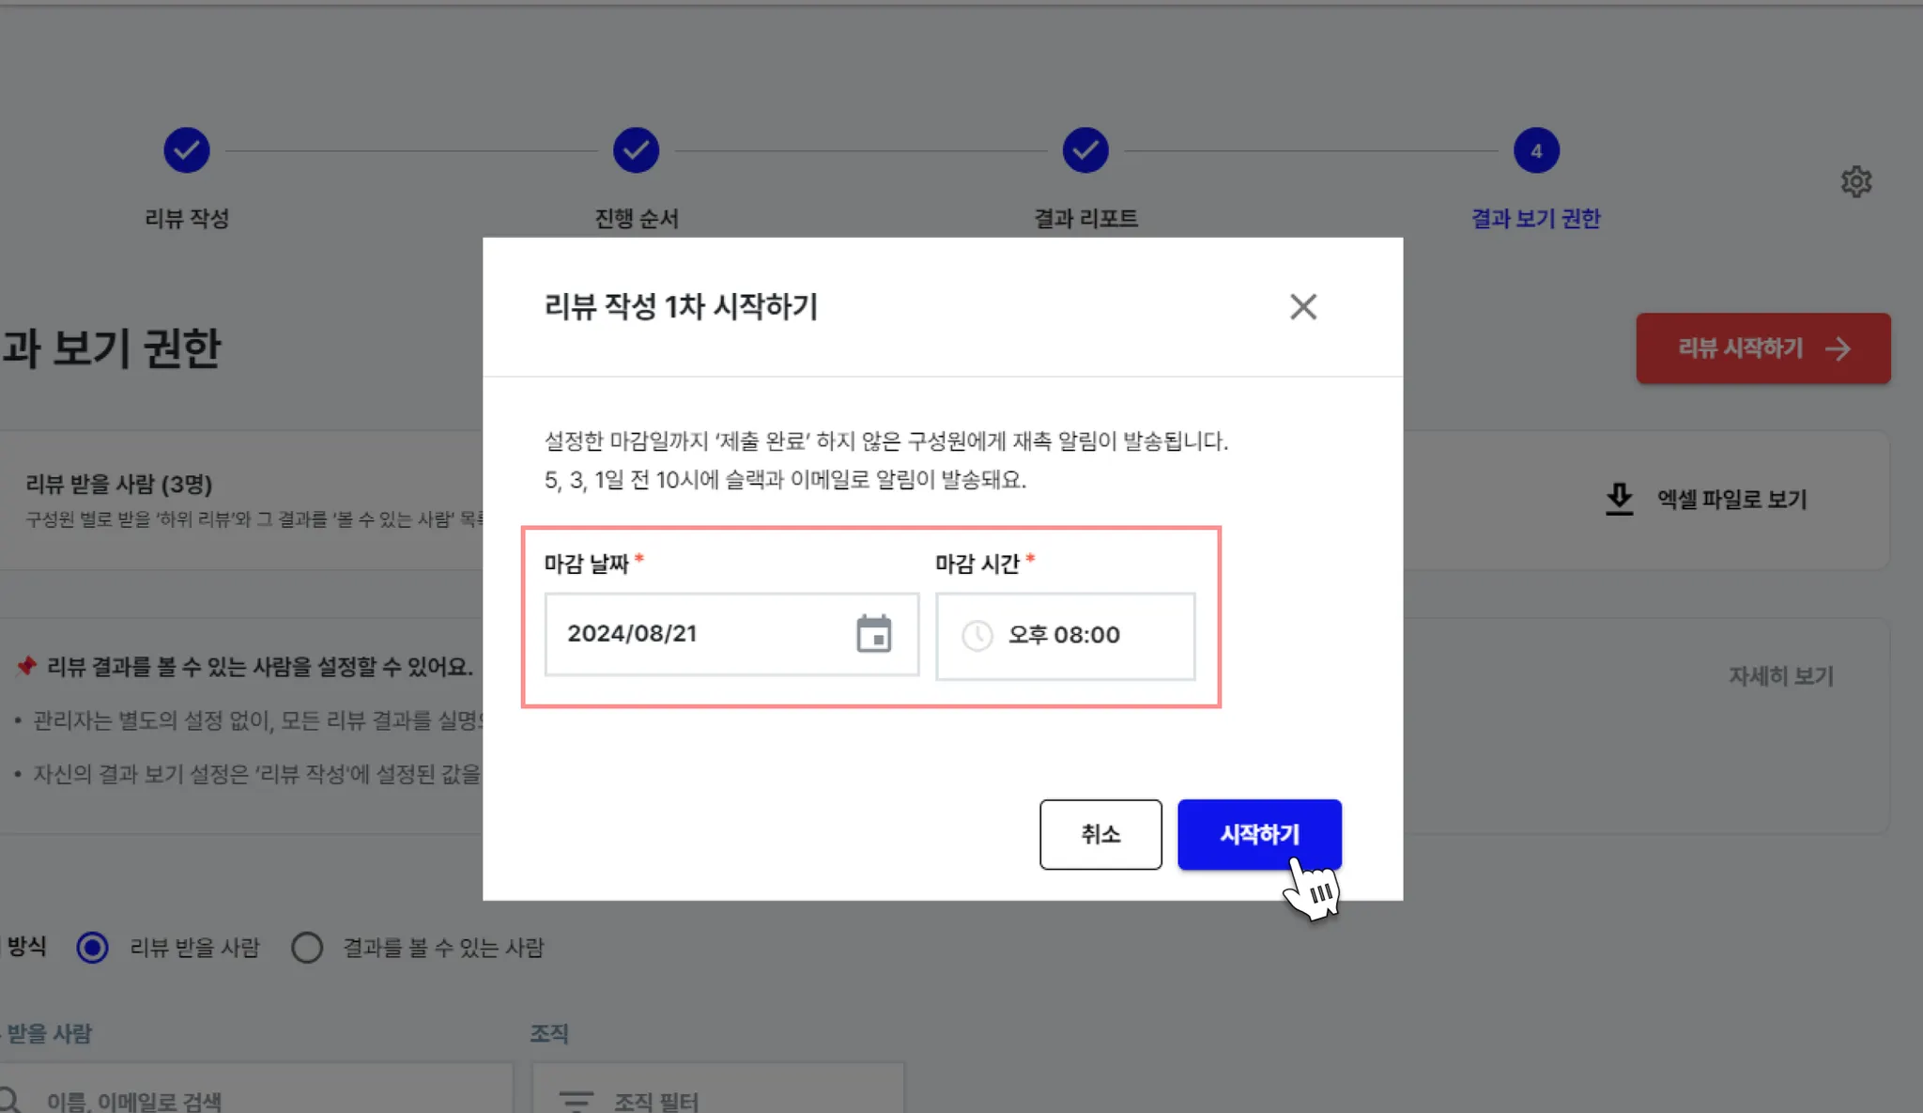Select the 리뷰 받을 사람 radio button
The width and height of the screenshot is (1923, 1113).
(92, 948)
